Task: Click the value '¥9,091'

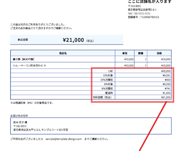Action: click(167, 75)
